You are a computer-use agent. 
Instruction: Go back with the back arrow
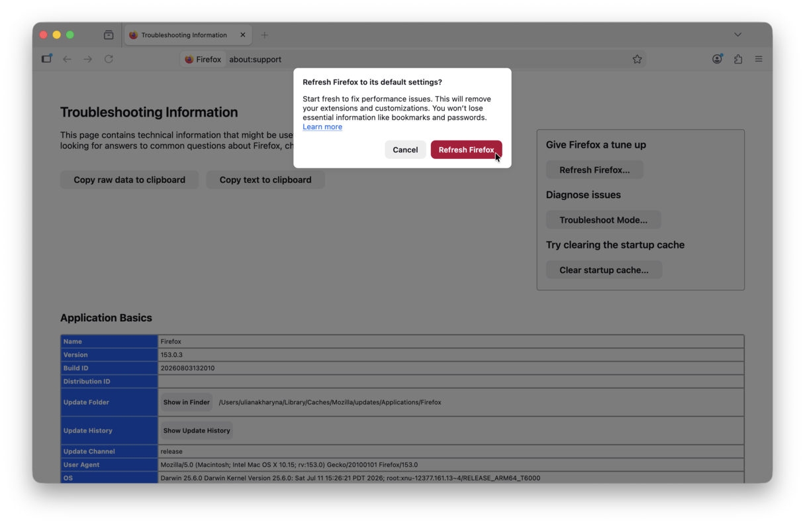click(67, 59)
